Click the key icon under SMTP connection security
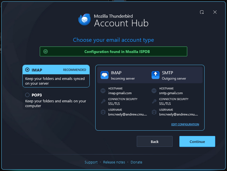Image resolution: width=227 pixels, height=171 pixels. tap(154, 101)
